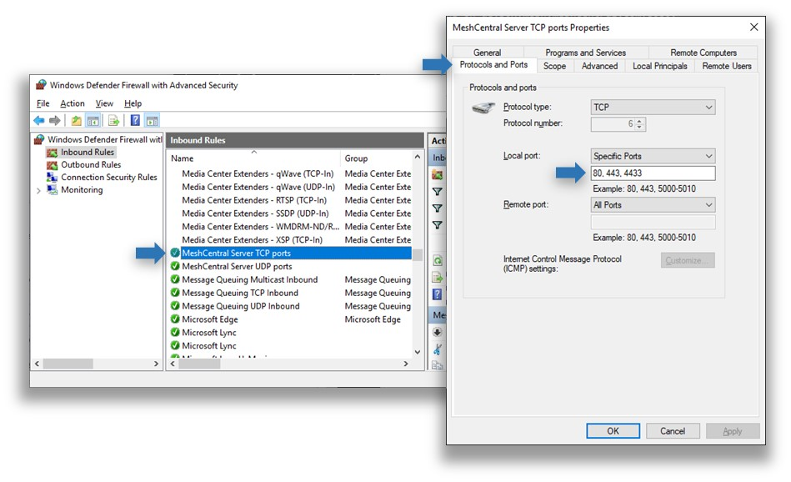Click the rules list horizontal scrollbar thumb
The height and width of the screenshot is (482, 791).
point(199,364)
